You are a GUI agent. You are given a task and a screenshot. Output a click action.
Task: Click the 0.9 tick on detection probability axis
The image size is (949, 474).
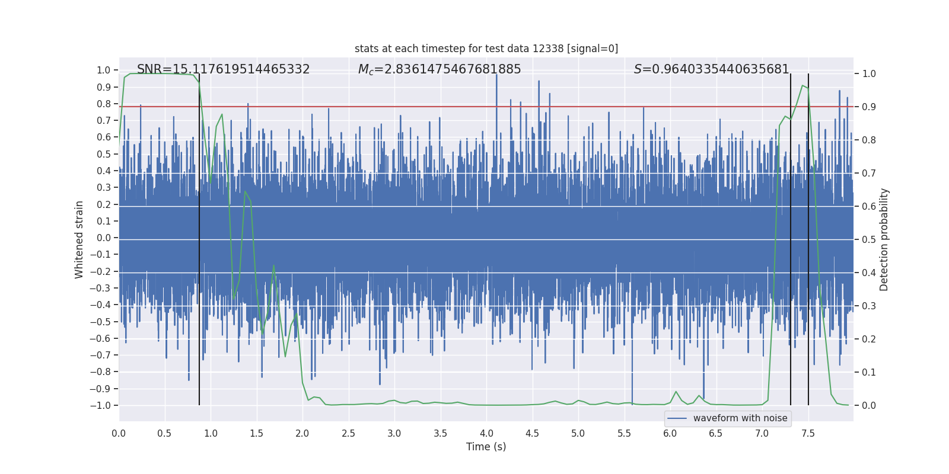click(x=869, y=107)
